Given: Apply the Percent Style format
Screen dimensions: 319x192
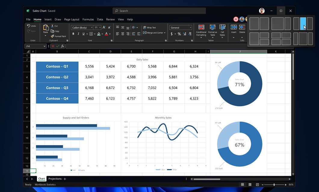Looking at the screenshot, I should point(179,34).
